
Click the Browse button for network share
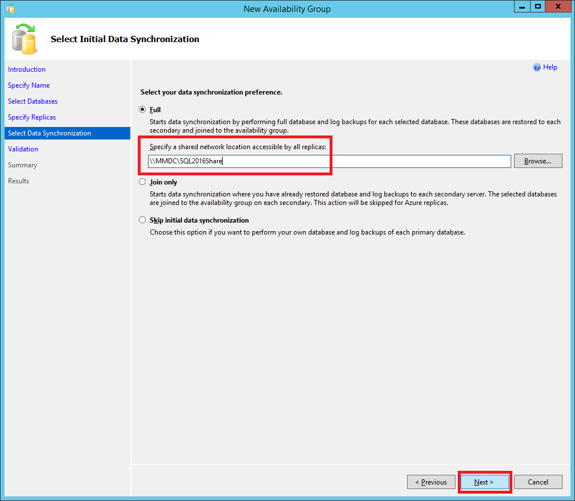pos(537,161)
